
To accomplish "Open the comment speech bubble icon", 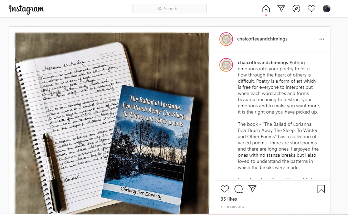I will tap(239, 189).
